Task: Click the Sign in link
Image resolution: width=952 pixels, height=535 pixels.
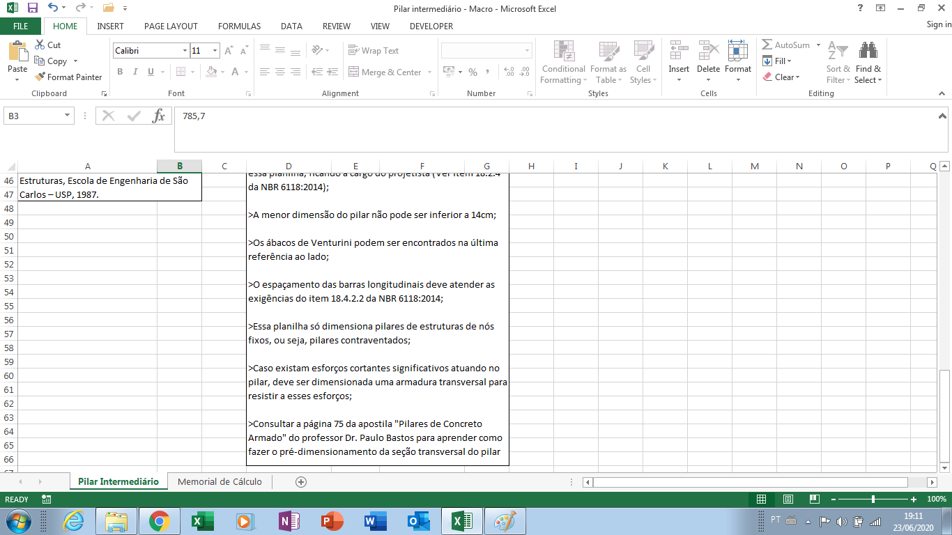Action: (x=939, y=24)
